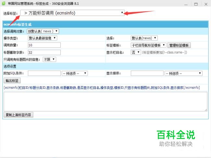Click the 显示栏目名: label
Screen dimensions: 211x158
point(115,53)
